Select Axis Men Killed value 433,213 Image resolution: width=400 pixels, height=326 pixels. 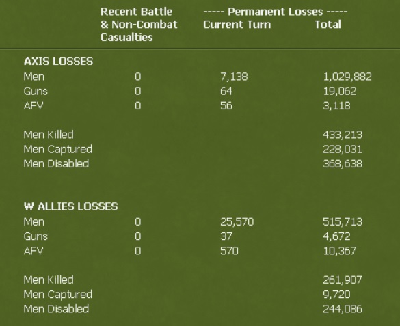point(343,135)
